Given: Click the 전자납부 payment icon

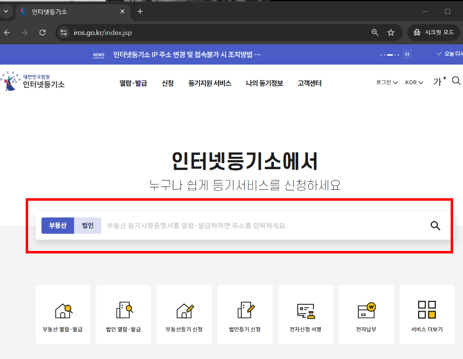Looking at the screenshot, I should [x=366, y=314].
